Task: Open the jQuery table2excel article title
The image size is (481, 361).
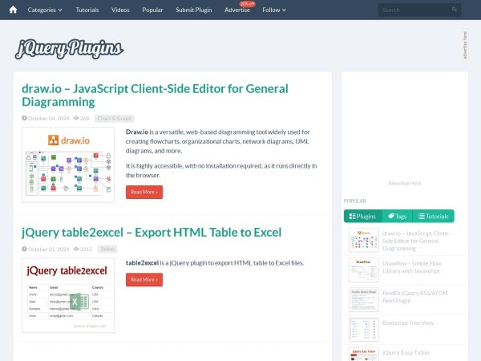Action: pos(152,233)
